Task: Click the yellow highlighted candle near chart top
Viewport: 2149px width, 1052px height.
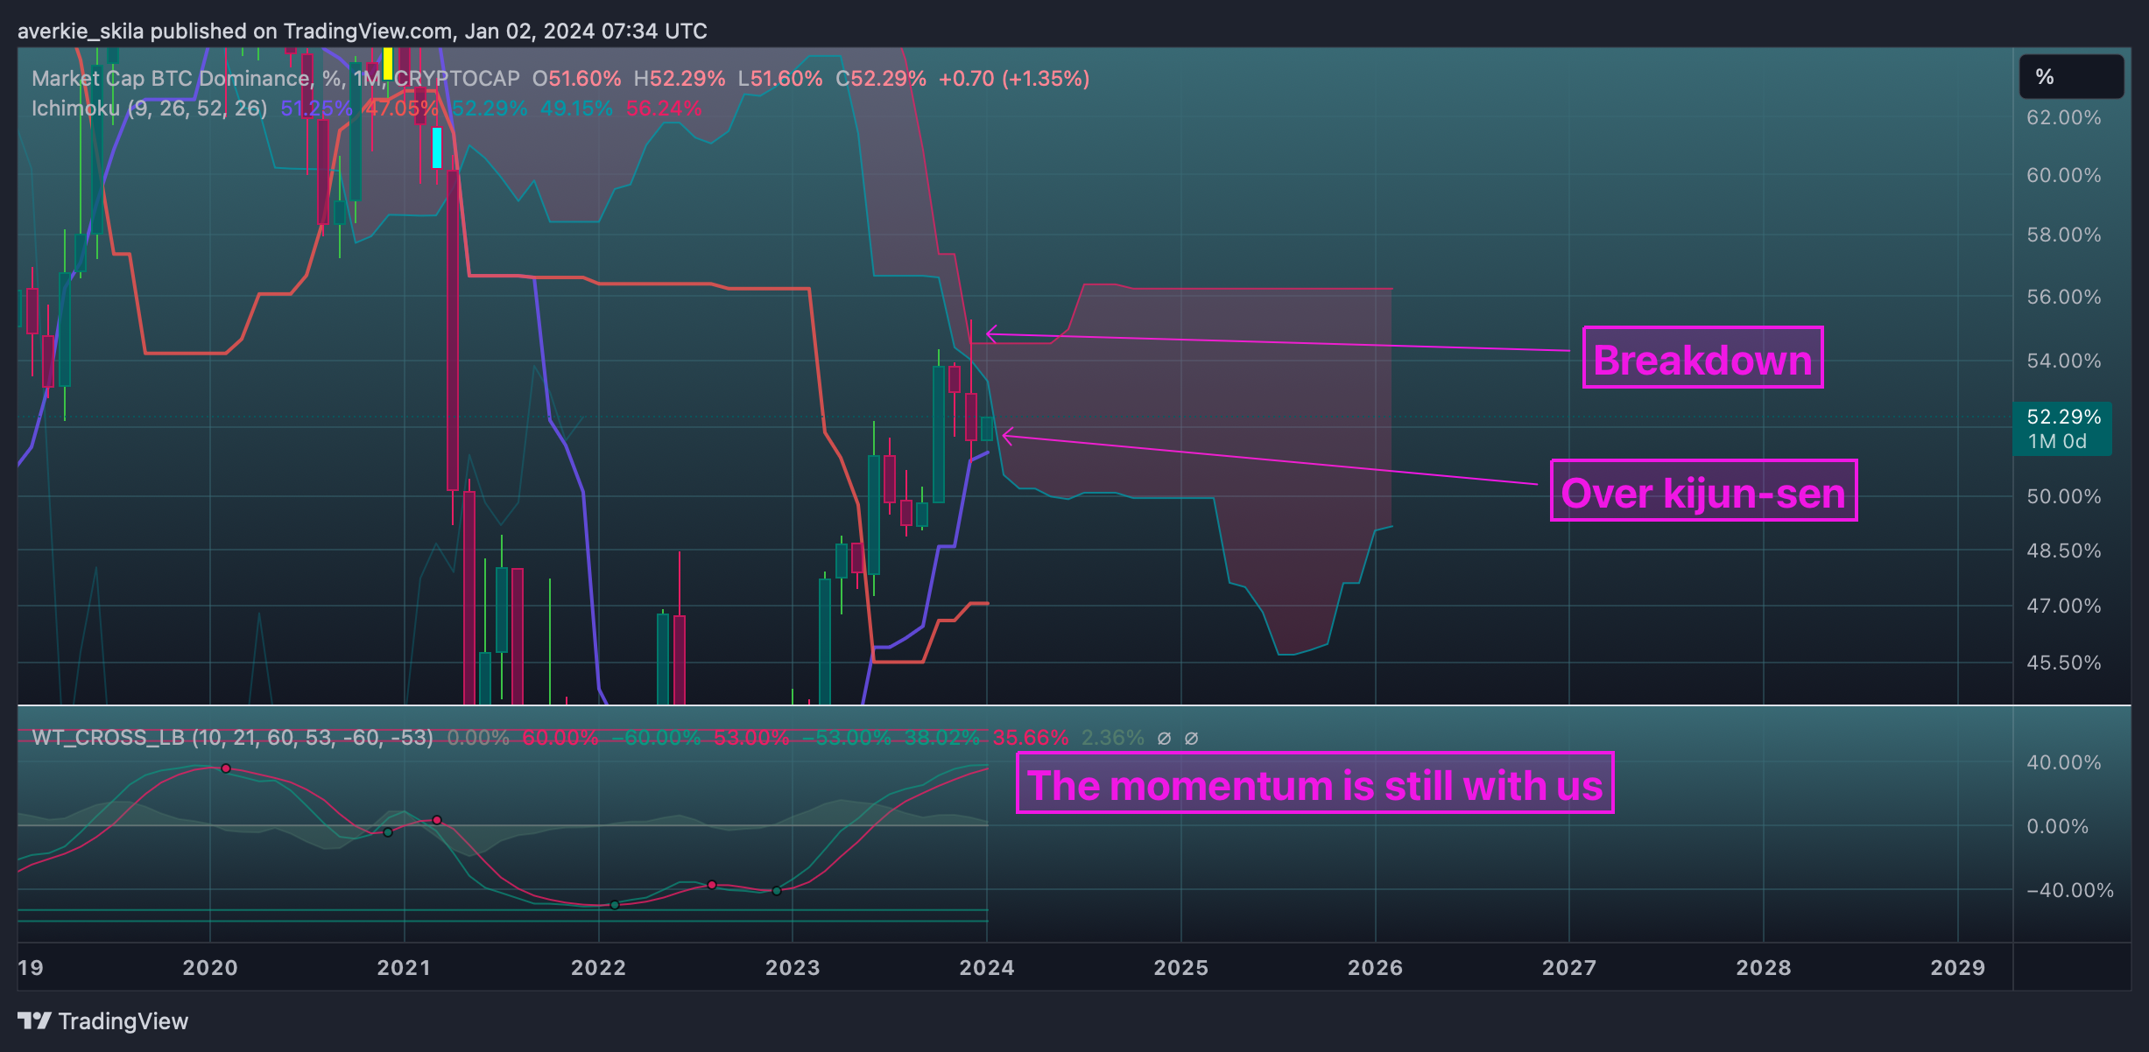Action: point(387,63)
